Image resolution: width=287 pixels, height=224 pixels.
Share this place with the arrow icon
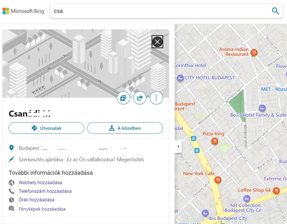tap(140, 98)
